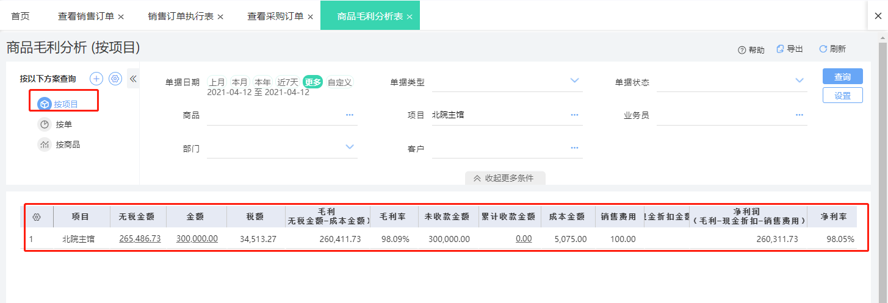Open the 0.00 累计收款金额 link
This screenshot has width=888, height=303.
coord(524,239)
